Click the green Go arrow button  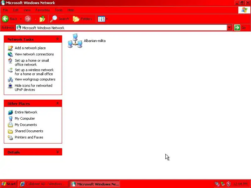click(237, 28)
